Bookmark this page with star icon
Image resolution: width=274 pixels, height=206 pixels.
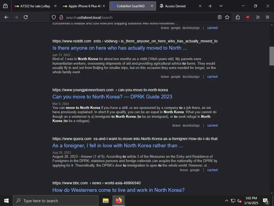click(227, 17)
